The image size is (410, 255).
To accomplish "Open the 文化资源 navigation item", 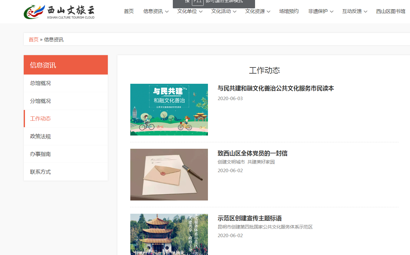I will [255, 11].
